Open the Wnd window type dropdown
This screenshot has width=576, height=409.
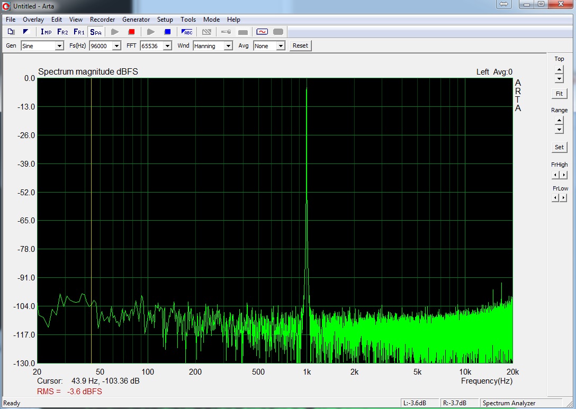point(229,46)
